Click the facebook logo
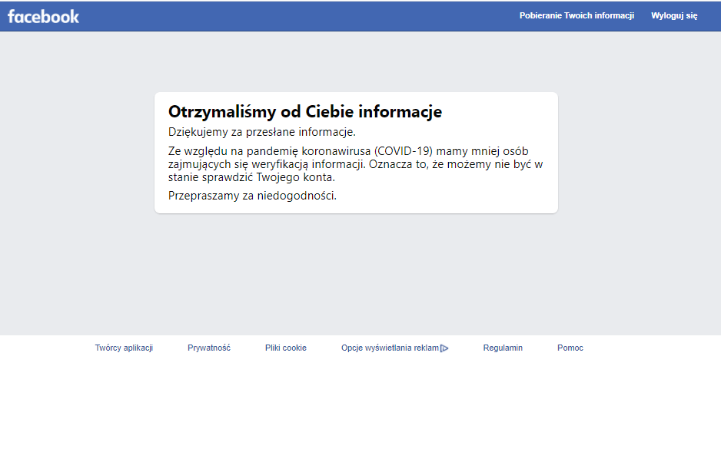This screenshot has height=465, width=721. pos(43,17)
